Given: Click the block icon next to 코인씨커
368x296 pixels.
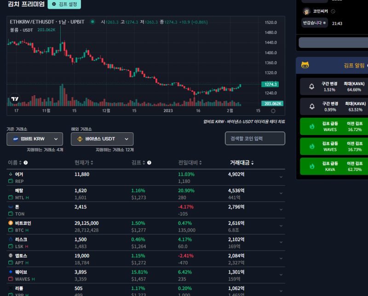Looking at the screenshot, I should click(333, 11).
